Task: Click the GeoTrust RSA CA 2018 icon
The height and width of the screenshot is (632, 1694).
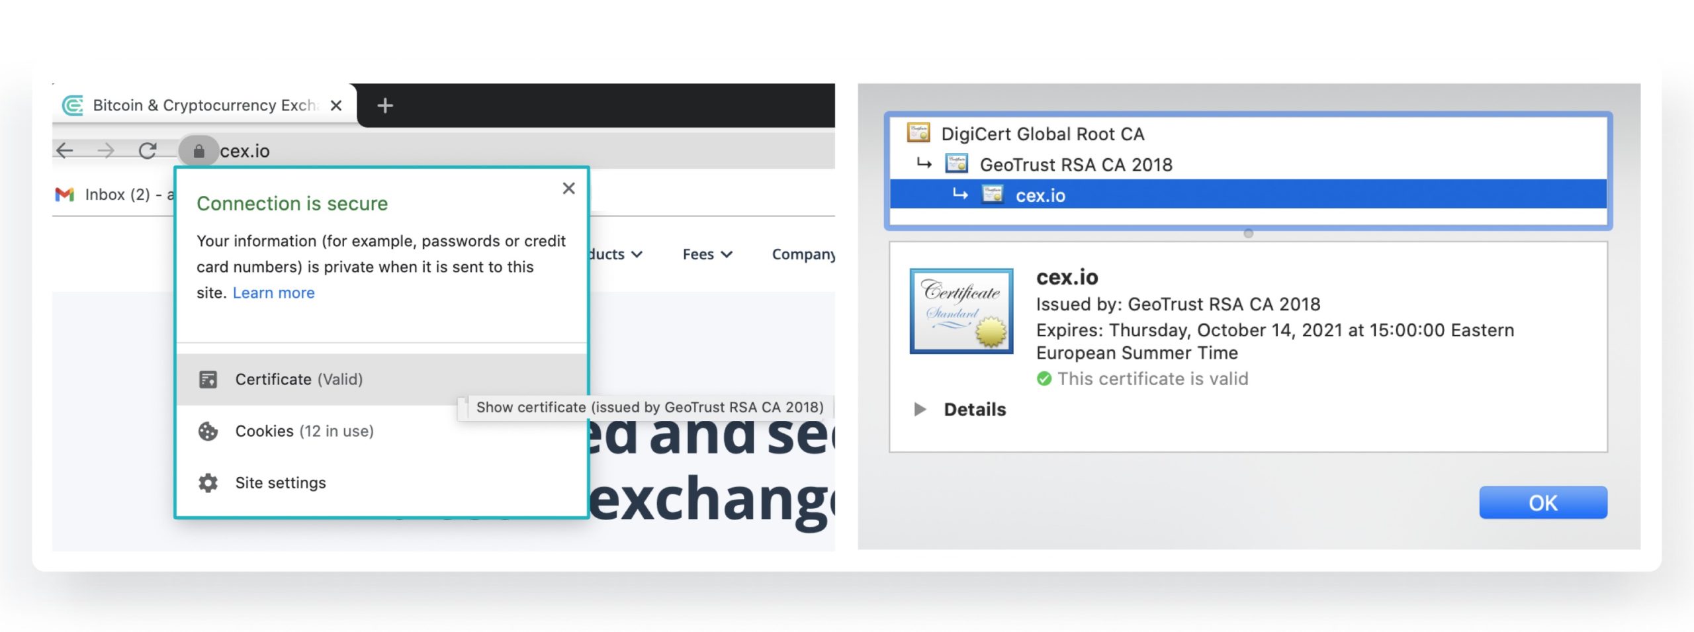Action: (x=956, y=163)
